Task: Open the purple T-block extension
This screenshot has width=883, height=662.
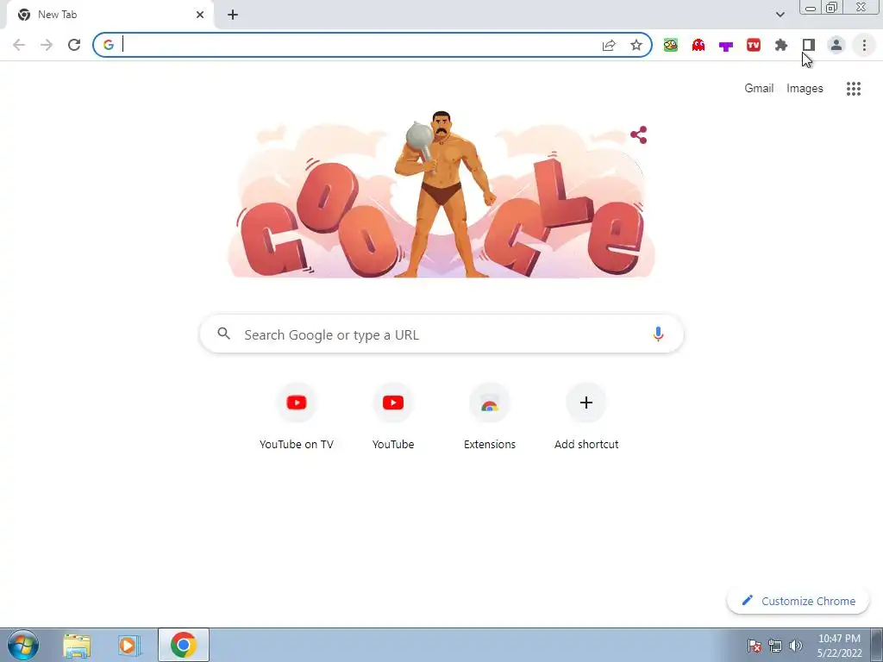Action: point(726,47)
